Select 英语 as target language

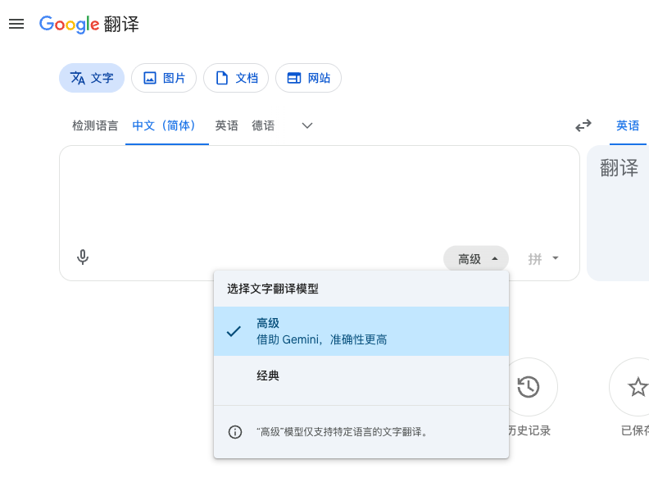(x=628, y=125)
